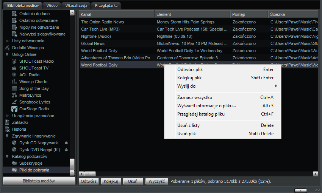Sort by the Kanał column header
This screenshot has width=322, height=193.
(116, 14)
